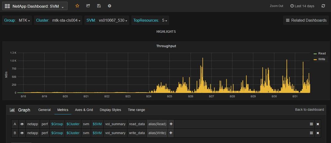This screenshot has width=331, height=143.
Task: Click the share dashboard icon
Action: (88, 6)
